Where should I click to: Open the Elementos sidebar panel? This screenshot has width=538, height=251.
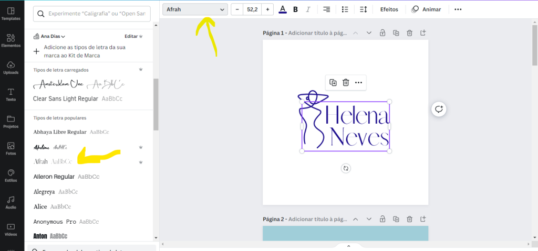11,41
